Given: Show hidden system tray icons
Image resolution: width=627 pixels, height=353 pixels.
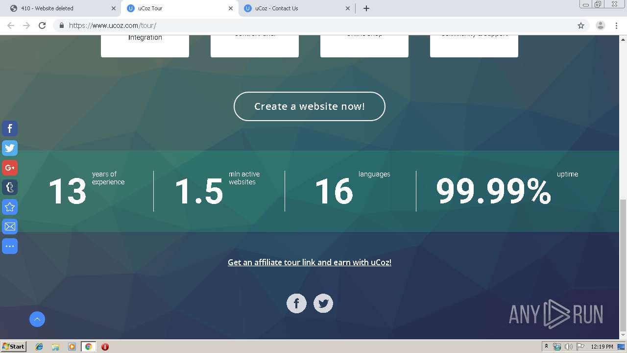Looking at the screenshot, I should [546, 347].
